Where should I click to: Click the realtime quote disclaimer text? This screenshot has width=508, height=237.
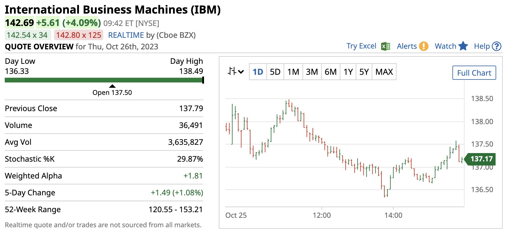tap(103, 225)
